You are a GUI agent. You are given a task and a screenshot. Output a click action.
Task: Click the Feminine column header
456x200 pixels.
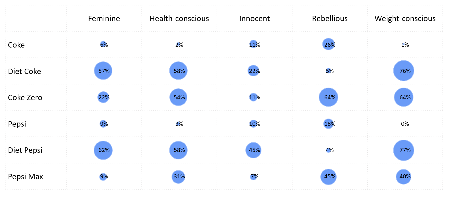[x=104, y=18]
